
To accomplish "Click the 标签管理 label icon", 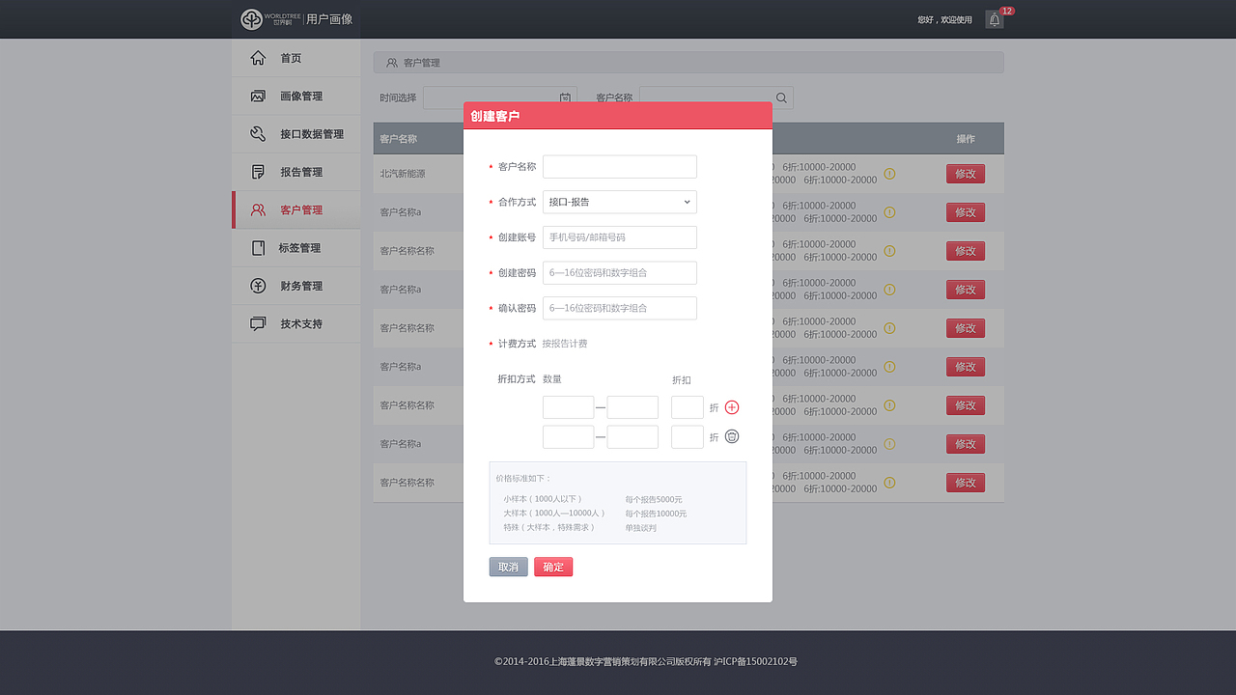I will [257, 248].
